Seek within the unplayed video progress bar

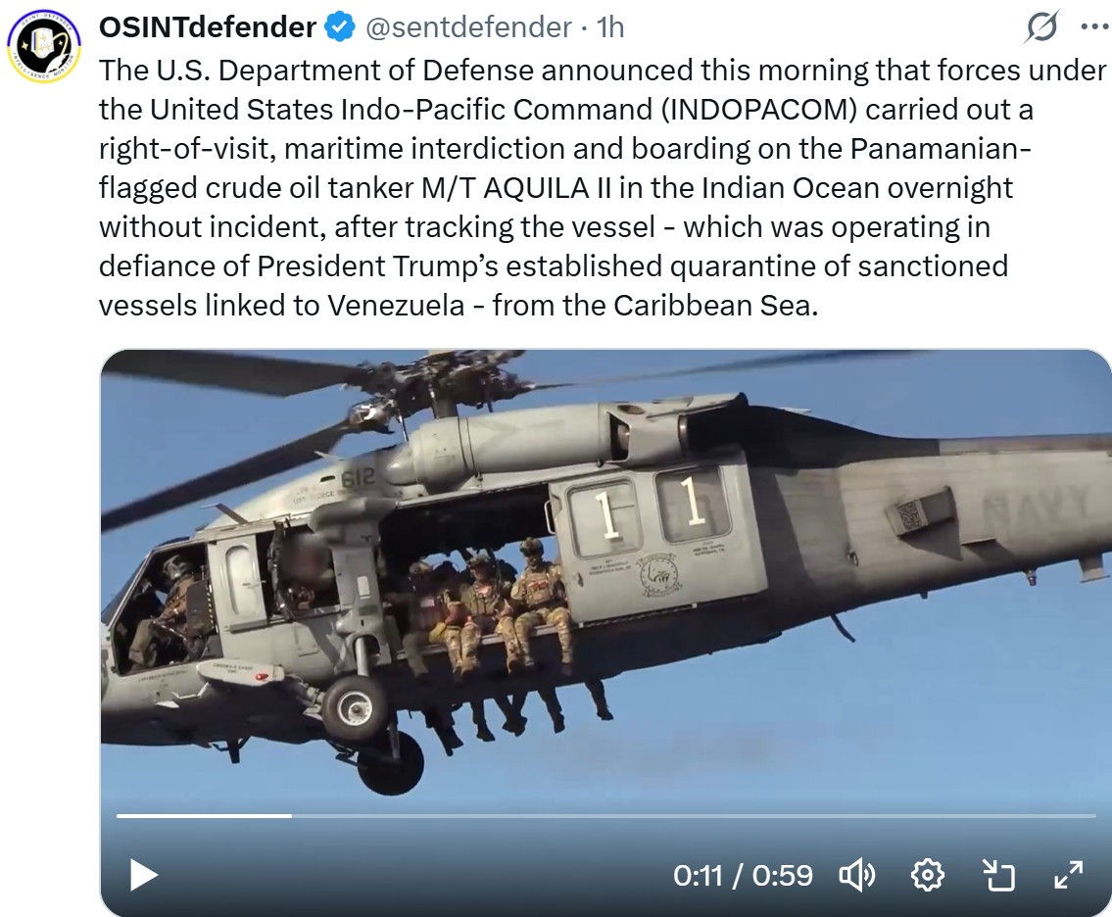tap(694, 816)
